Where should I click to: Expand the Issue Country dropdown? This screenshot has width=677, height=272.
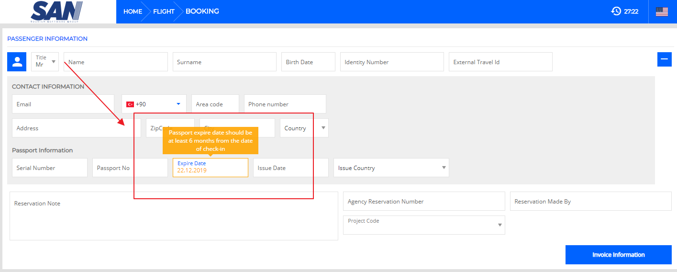(x=391, y=168)
